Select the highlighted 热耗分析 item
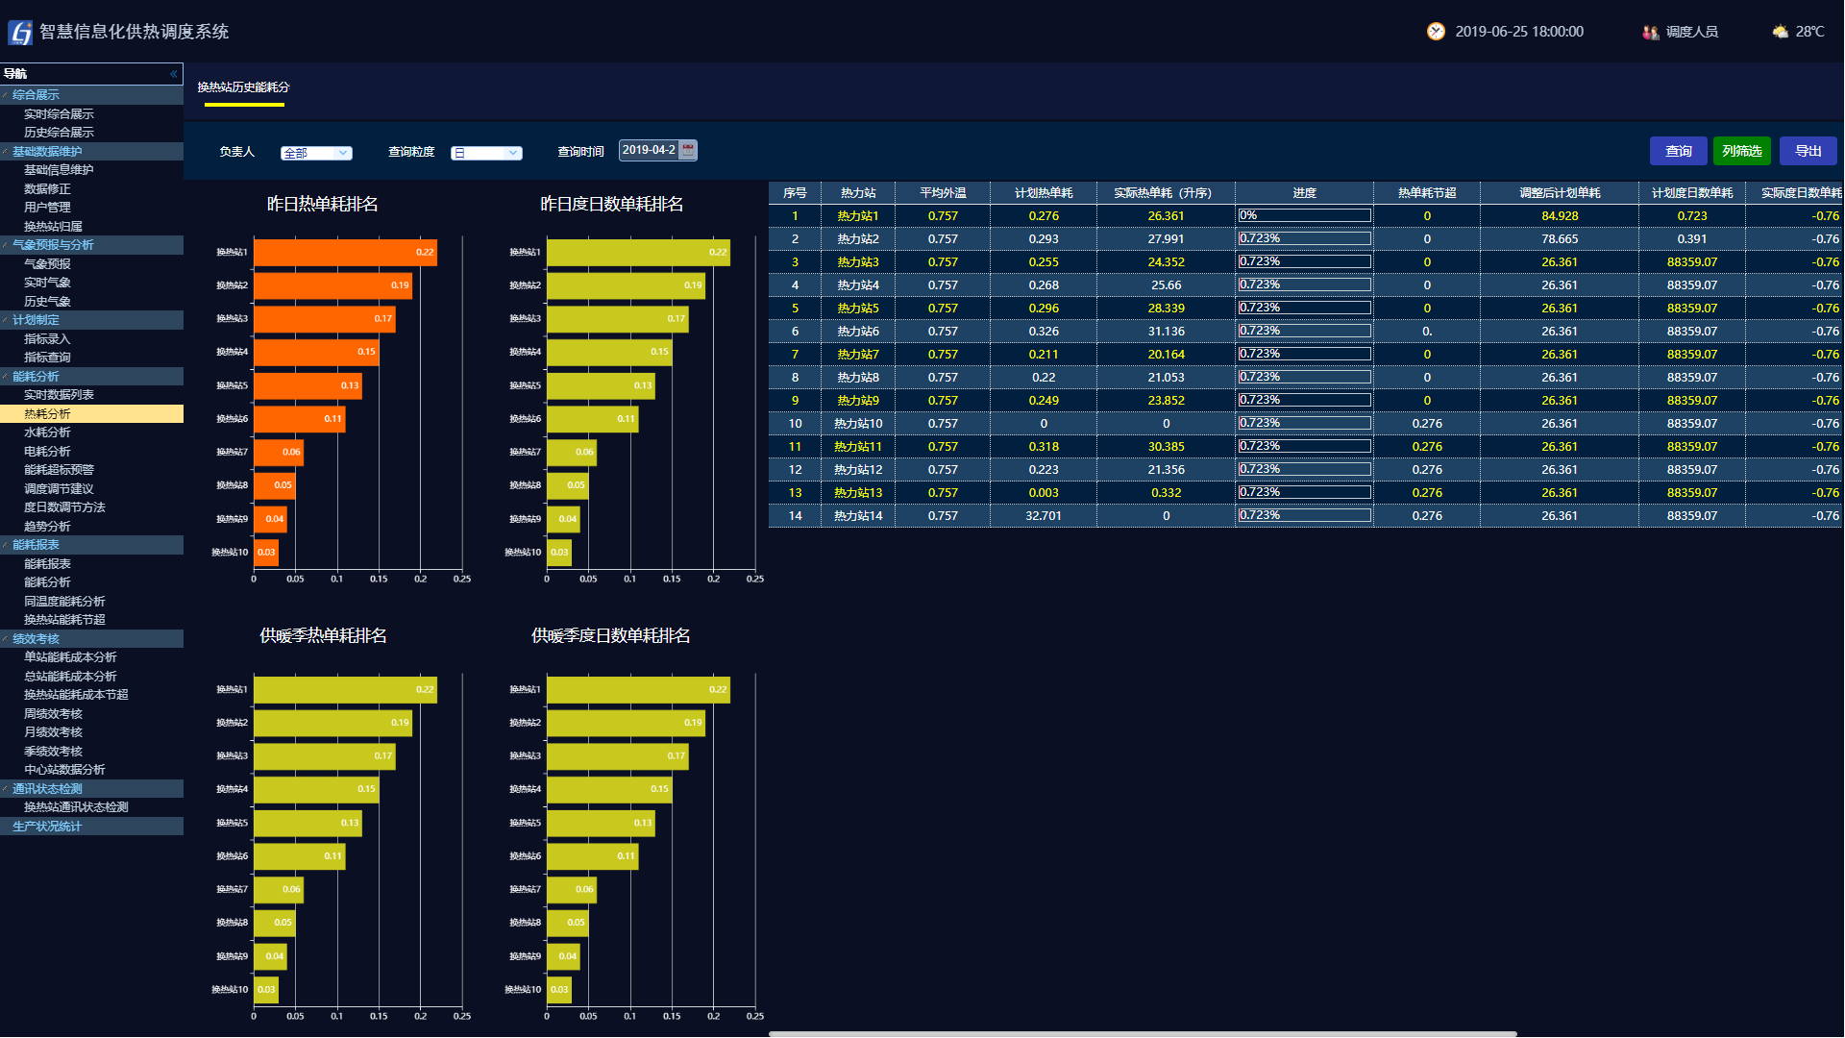The width and height of the screenshot is (1845, 1038). 91,414
